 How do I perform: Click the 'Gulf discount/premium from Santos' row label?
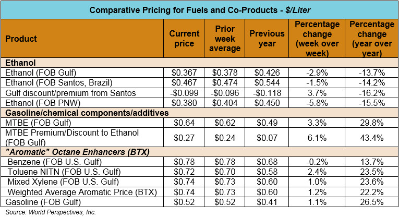[63, 93]
